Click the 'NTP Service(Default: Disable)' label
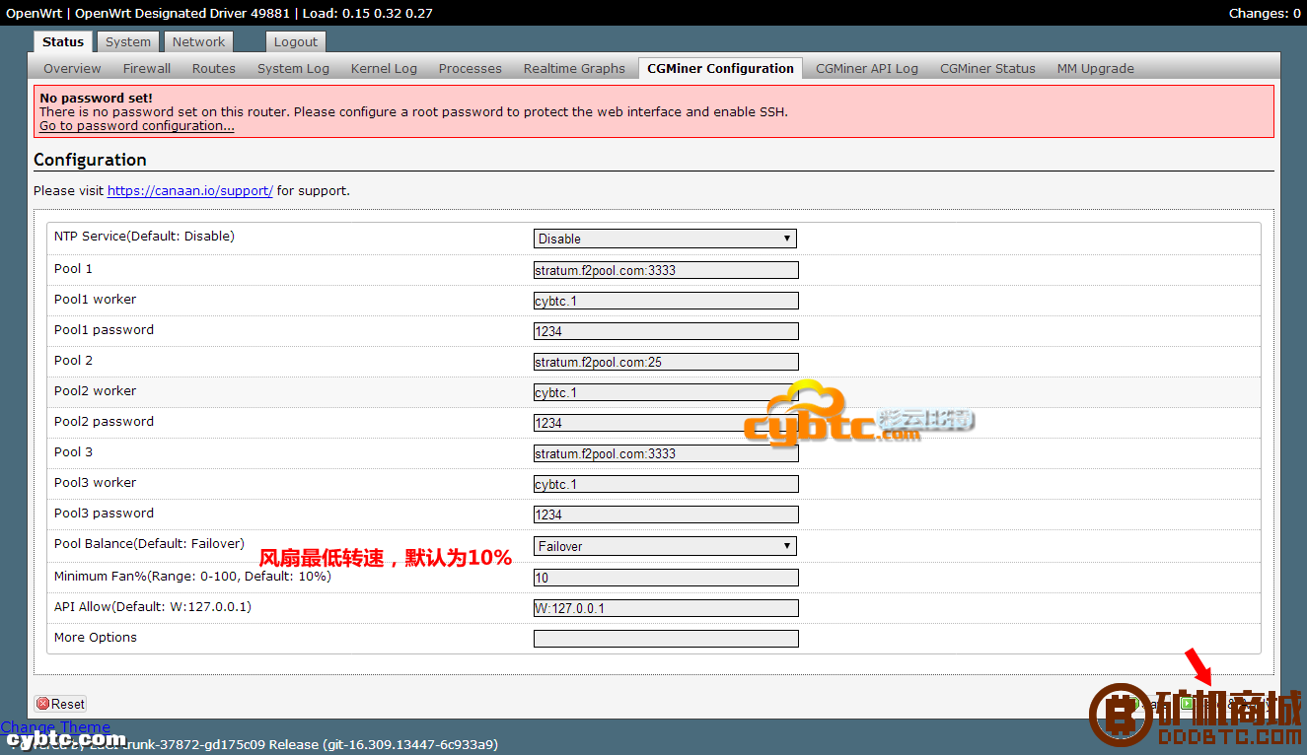This screenshot has height=755, width=1307. [144, 237]
